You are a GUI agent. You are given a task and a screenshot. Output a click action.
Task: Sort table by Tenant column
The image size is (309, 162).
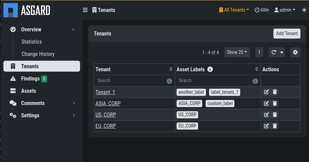(x=171, y=69)
